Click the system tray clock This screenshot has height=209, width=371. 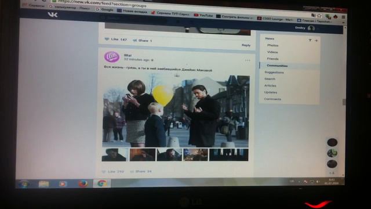331,182
